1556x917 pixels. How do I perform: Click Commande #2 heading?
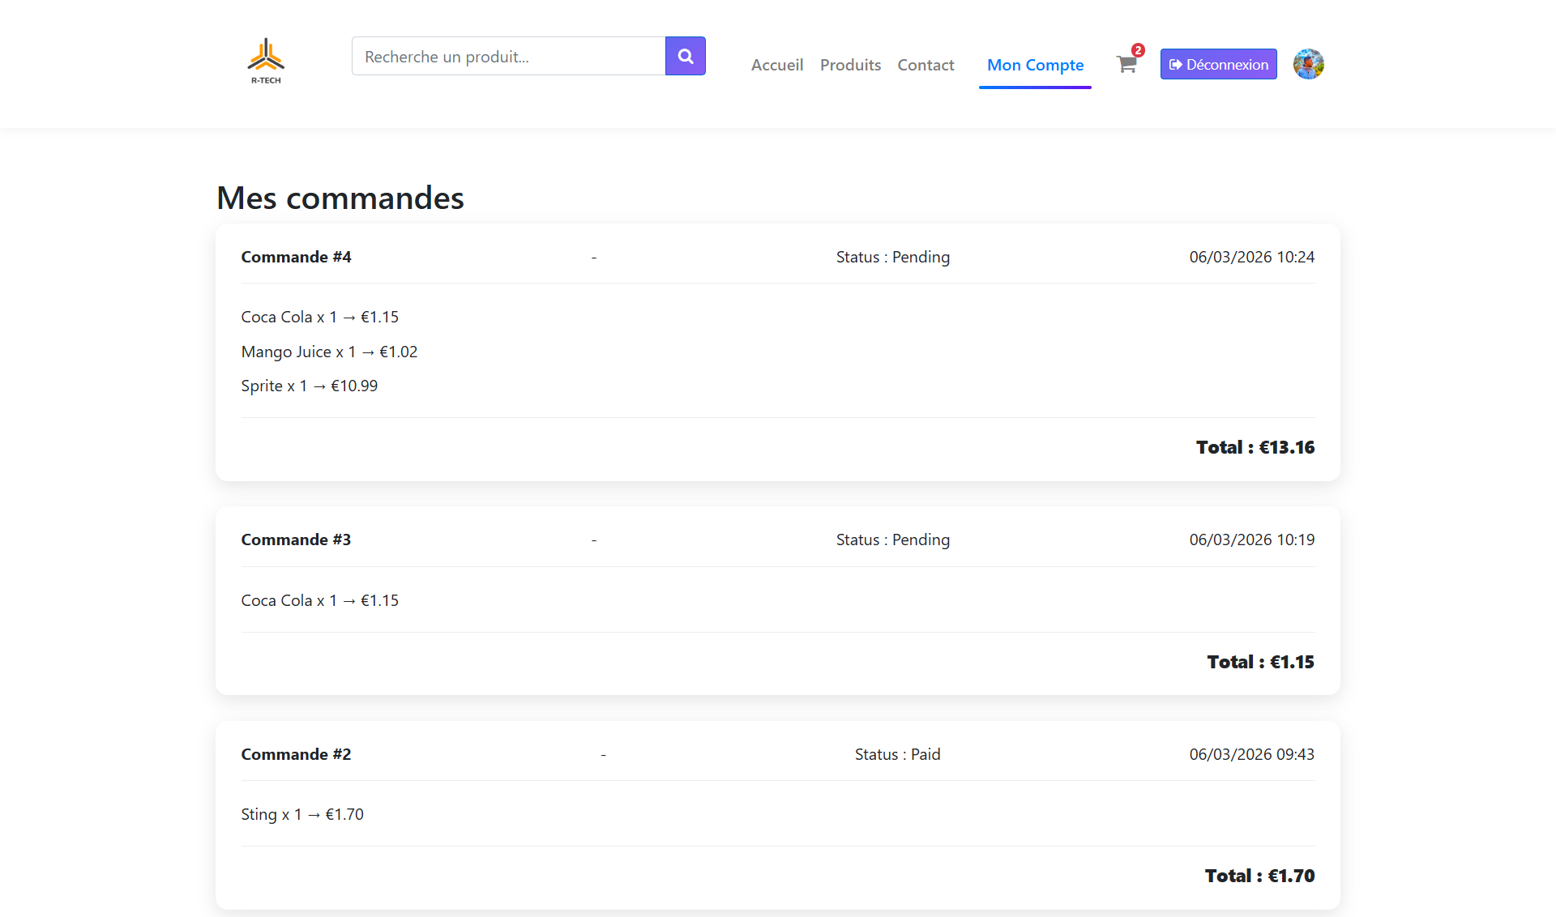[296, 754]
